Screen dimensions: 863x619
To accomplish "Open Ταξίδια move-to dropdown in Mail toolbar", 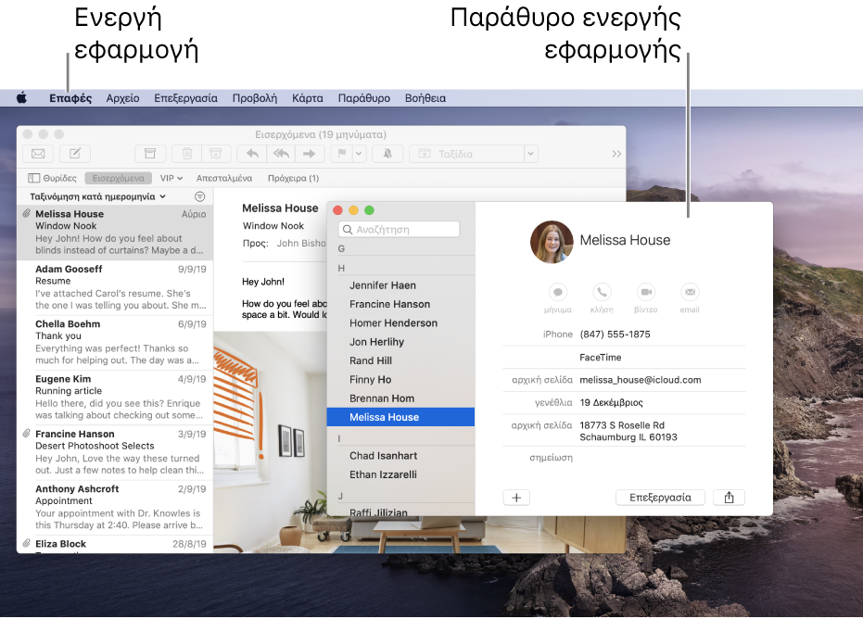I will point(530,154).
